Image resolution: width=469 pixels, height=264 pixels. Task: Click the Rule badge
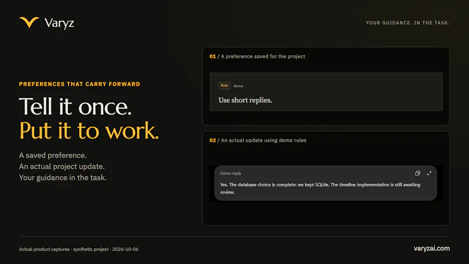[225, 86]
